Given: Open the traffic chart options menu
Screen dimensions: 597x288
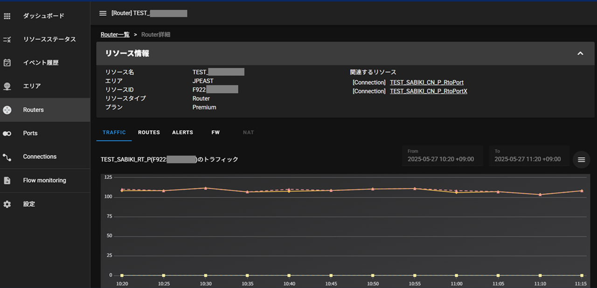Looking at the screenshot, I should (x=581, y=160).
